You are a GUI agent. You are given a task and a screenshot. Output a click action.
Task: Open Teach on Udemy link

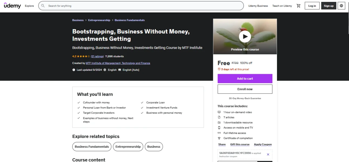point(282,6)
